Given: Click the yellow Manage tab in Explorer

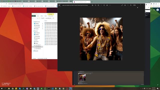Looking at the screenshot, I should (x=51, y=14).
